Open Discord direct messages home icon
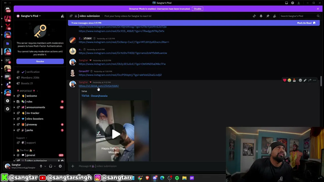Image resolution: width=324 pixels, height=182 pixels. (8, 9)
